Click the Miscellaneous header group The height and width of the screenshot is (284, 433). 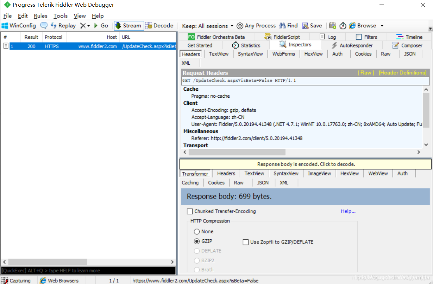click(201, 131)
